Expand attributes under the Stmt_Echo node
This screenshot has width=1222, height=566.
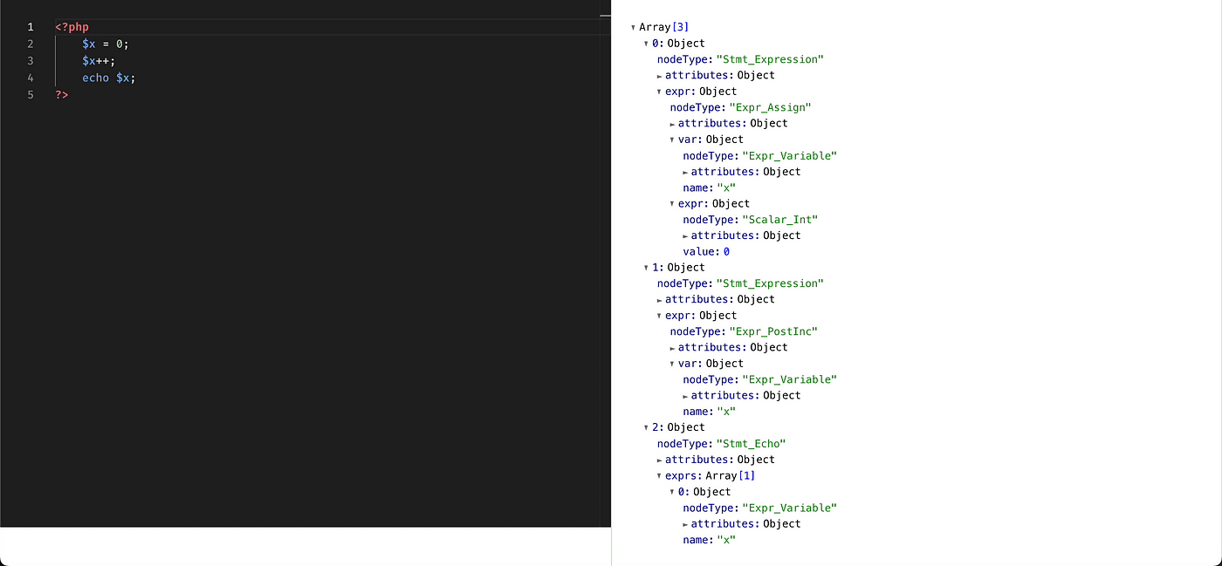coord(658,460)
